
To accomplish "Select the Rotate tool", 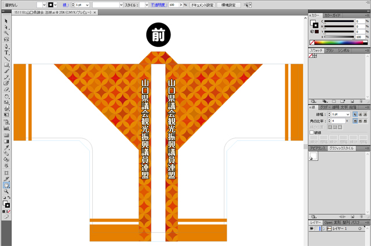I will [6, 97].
